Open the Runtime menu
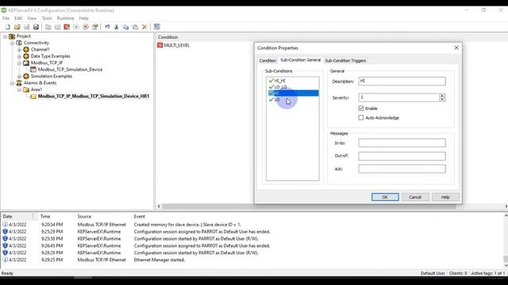The image size is (508, 285). click(x=65, y=18)
